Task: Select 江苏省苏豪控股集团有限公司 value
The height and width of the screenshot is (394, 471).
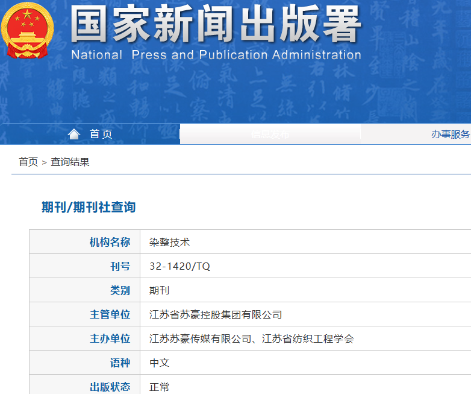Action: point(216,314)
